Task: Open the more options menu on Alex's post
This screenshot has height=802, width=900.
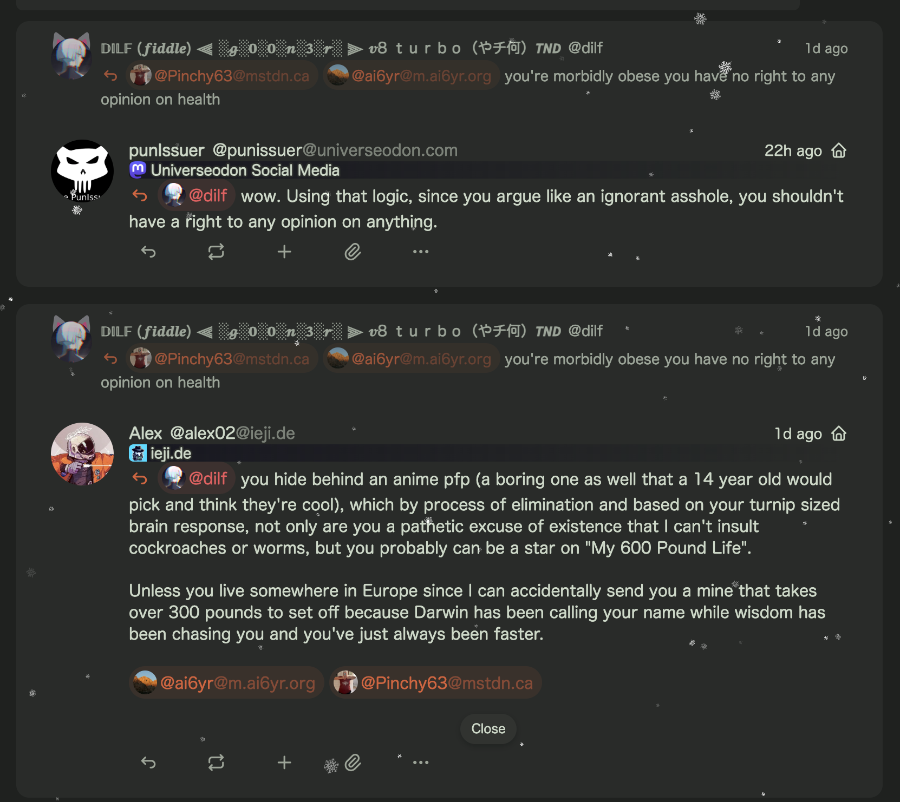Action: coord(421,762)
